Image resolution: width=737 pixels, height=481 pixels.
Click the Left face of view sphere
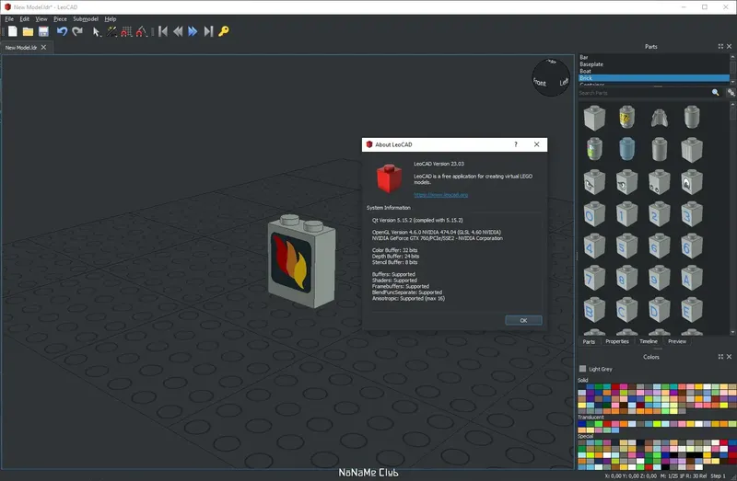[x=564, y=82]
